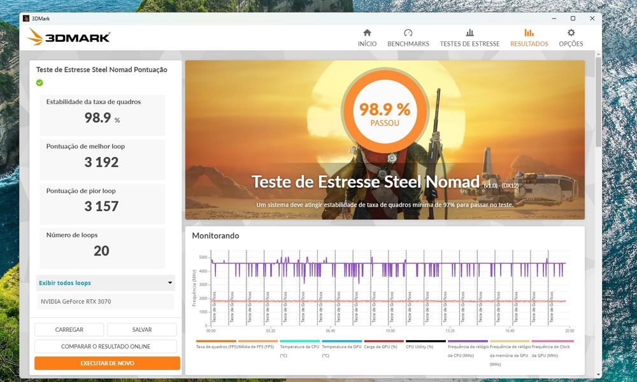Go to the Início home tab
The image size is (637, 382).
(367, 38)
